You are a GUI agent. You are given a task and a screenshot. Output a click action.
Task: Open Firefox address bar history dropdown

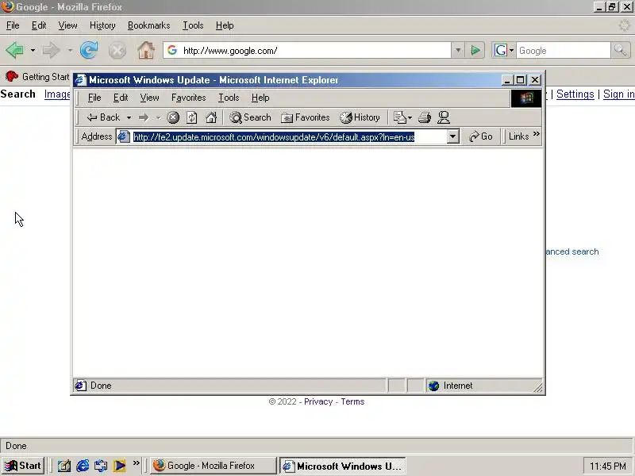coord(458,51)
